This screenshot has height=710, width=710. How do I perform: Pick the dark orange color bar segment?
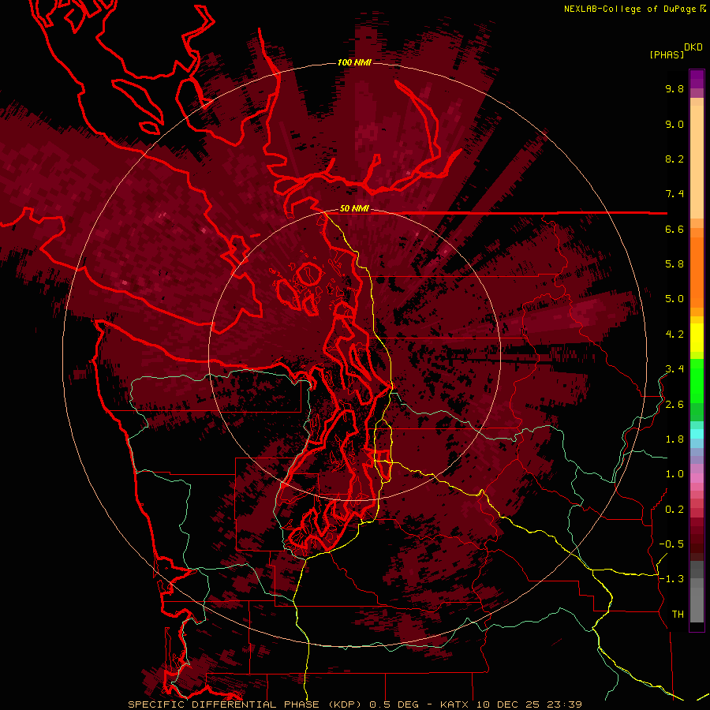click(697, 273)
